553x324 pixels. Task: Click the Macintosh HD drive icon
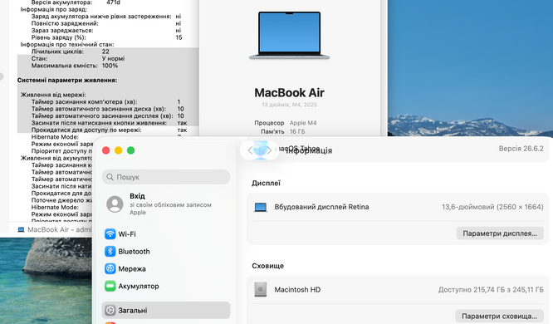point(261,289)
